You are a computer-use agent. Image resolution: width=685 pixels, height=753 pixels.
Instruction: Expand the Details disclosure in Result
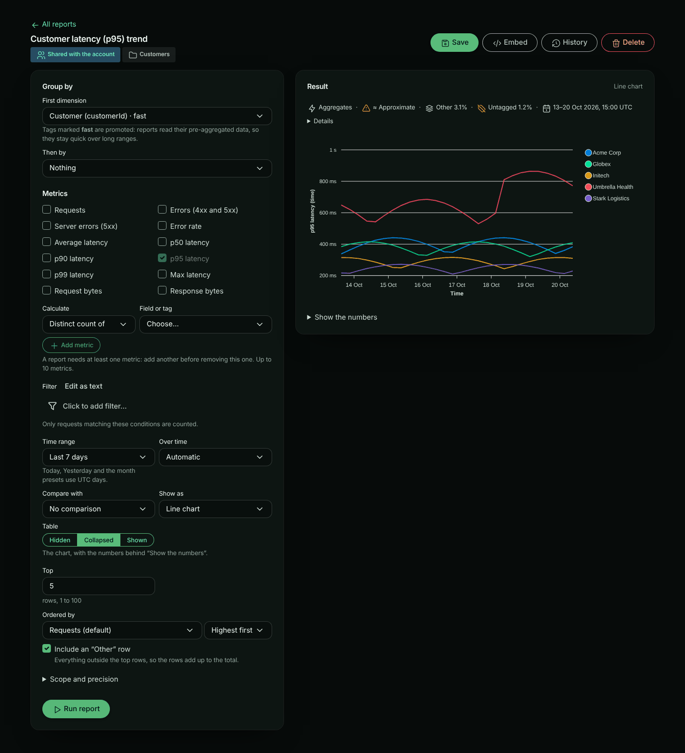coord(320,121)
